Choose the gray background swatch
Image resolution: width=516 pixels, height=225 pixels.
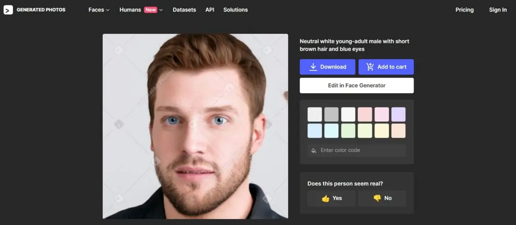(332, 115)
